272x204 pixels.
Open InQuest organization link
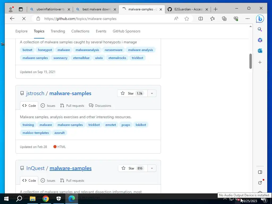35,168
